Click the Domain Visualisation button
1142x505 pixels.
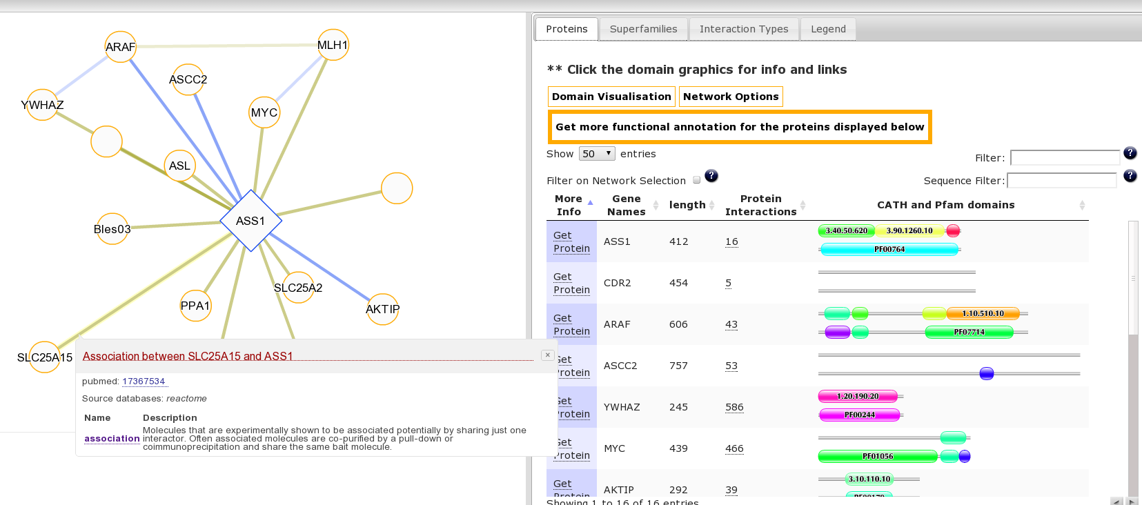click(611, 97)
